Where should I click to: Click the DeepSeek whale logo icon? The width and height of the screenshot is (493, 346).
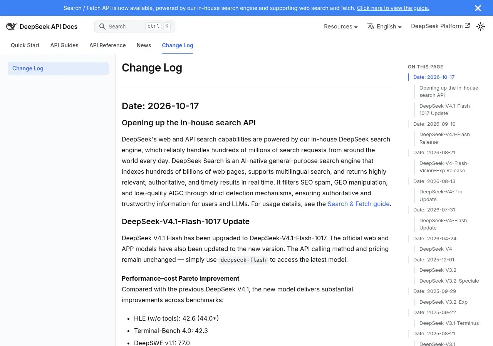tap(11, 27)
